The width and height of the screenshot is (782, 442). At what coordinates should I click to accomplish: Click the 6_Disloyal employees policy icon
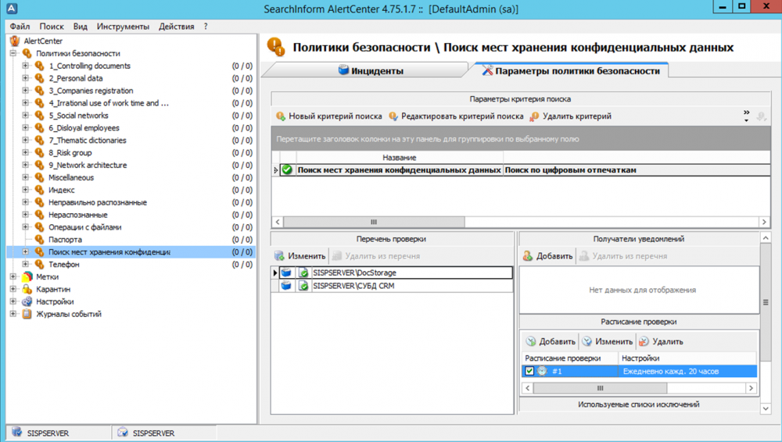click(x=39, y=127)
